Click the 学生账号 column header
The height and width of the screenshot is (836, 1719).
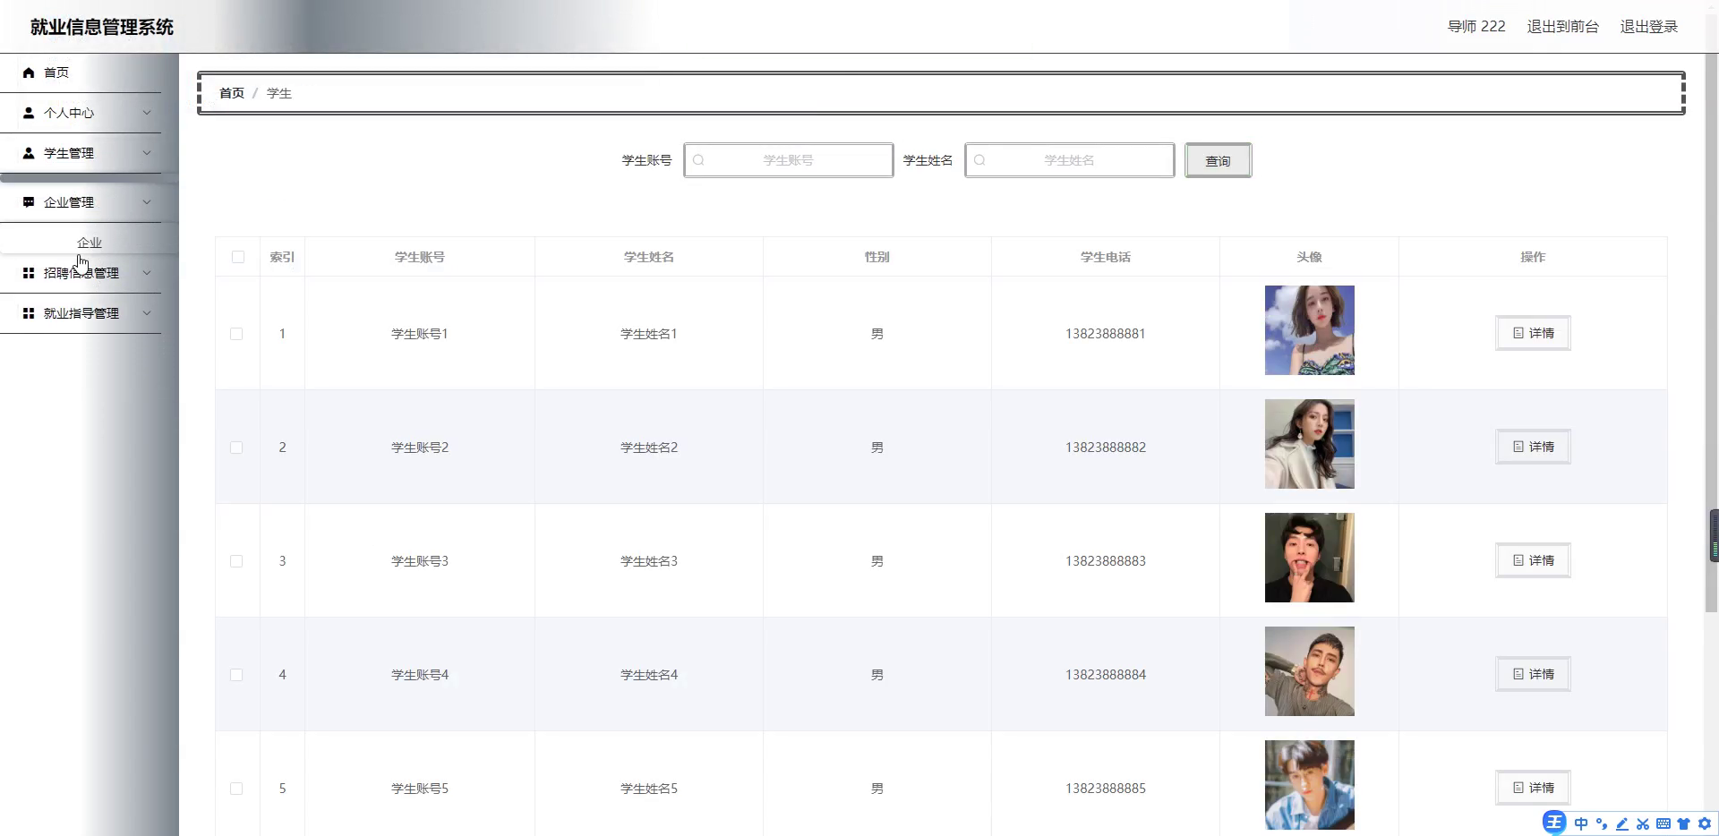419,257
